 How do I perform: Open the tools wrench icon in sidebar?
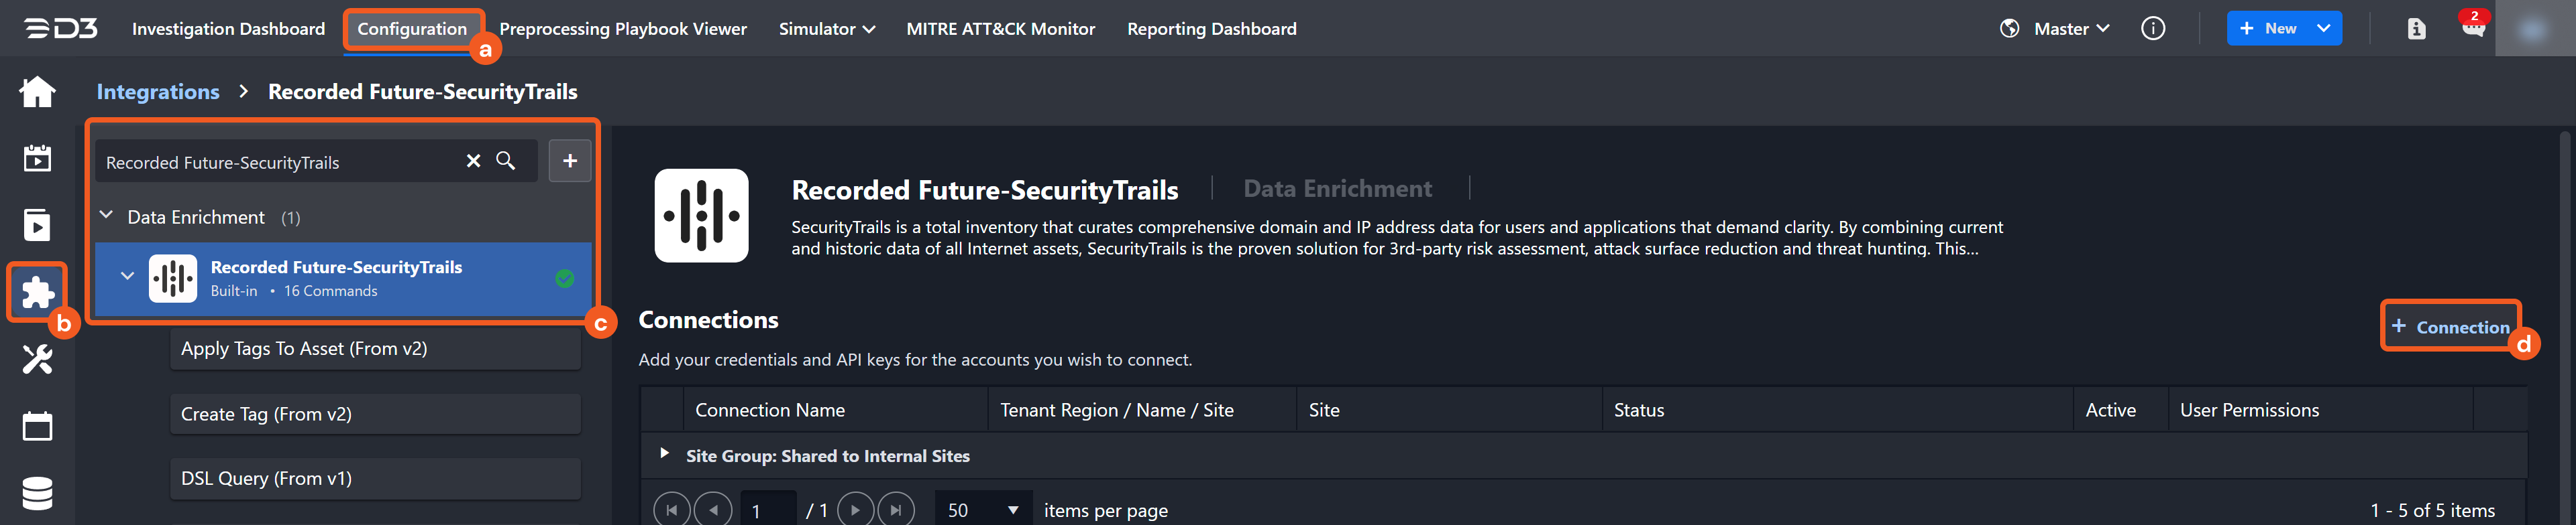[x=37, y=360]
